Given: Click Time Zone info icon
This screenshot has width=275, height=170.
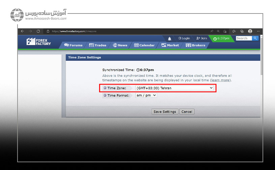Looking at the screenshot, I should coord(105,88).
